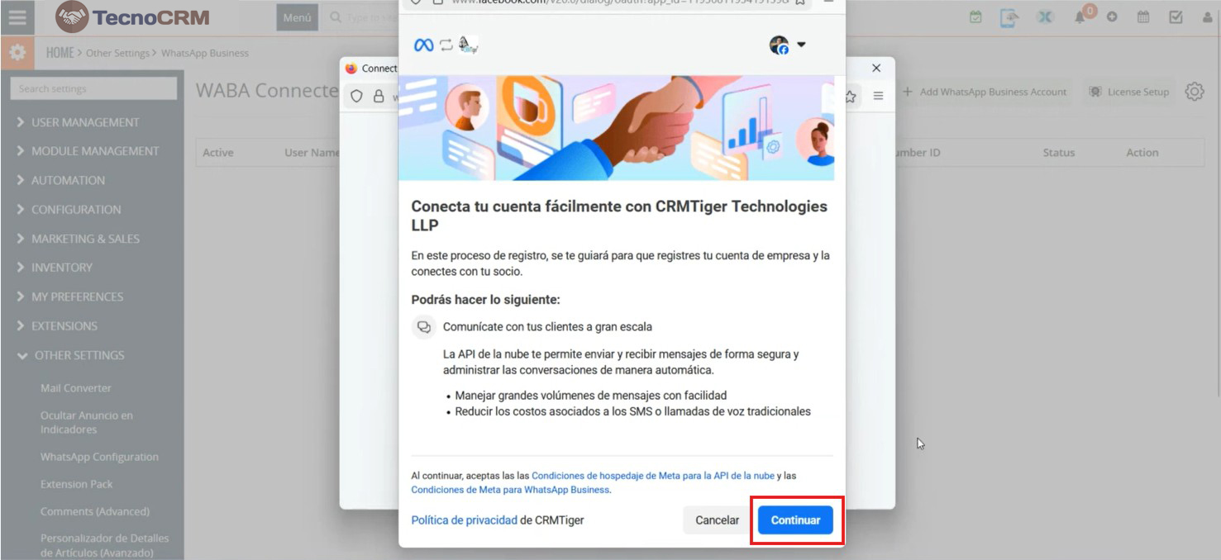Focus the Search settings field
The width and height of the screenshot is (1221, 560).
tap(93, 88)
